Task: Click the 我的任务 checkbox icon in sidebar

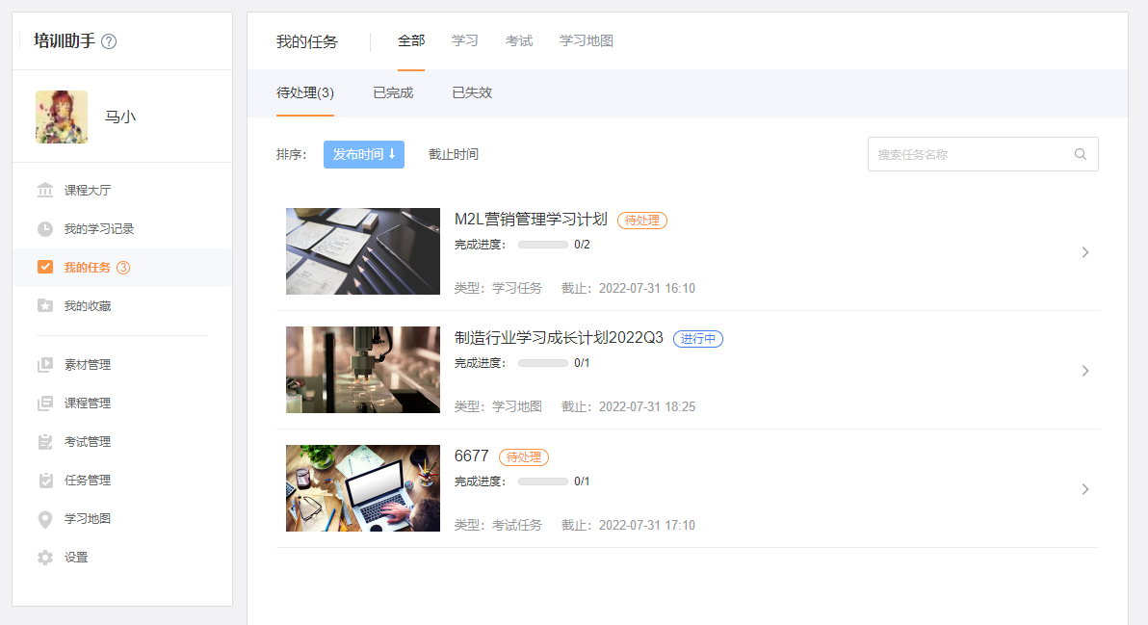Action: 45,267
